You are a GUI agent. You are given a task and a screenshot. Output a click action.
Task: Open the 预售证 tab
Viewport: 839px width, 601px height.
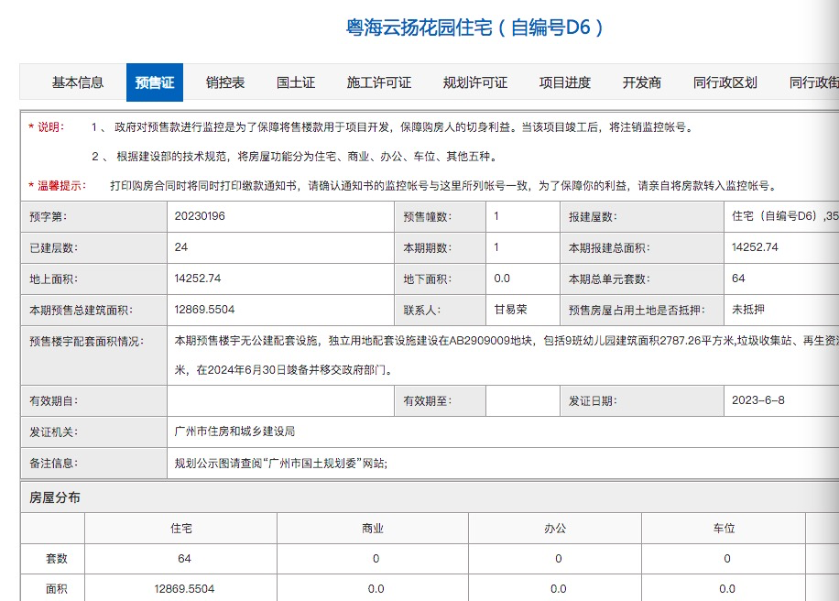(x=154, y=82)
